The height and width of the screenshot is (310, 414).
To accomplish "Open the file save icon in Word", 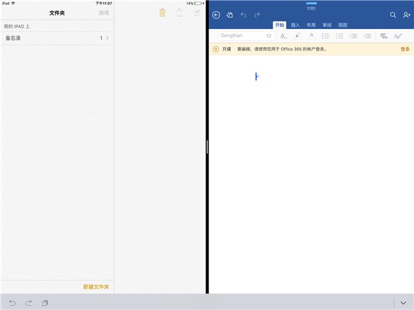I will pyautogui.click(x=230, y=15).
